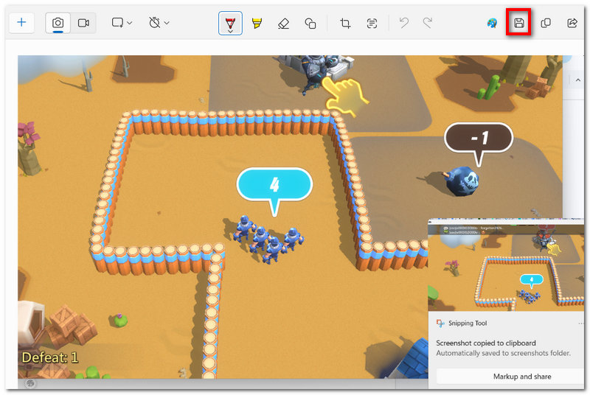
Task: Click the Markup and share button
Action: (510, 377)
